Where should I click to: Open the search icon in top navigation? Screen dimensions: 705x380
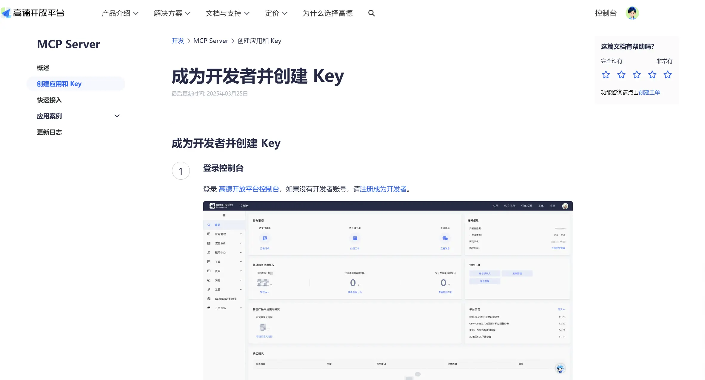371,13
